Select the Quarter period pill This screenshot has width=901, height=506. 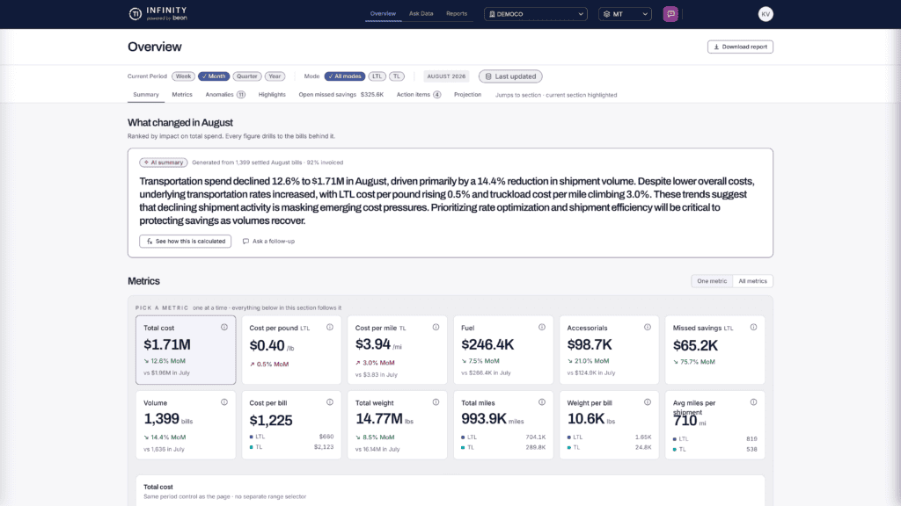(x=247, y=76)
